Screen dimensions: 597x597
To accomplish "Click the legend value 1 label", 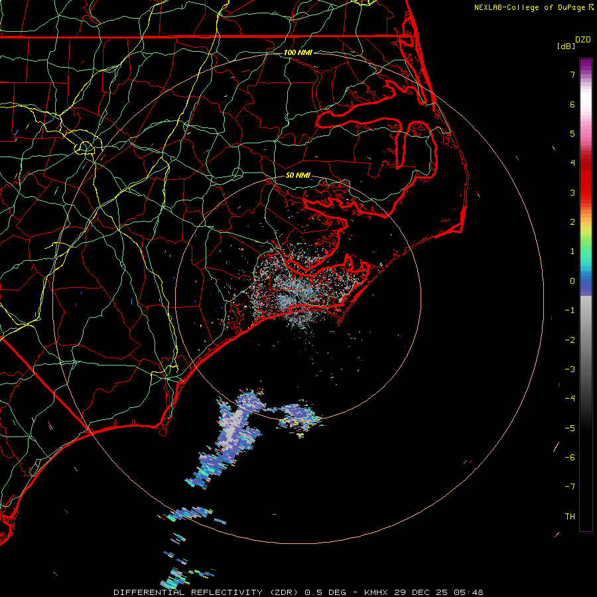I will click(572, 251).
